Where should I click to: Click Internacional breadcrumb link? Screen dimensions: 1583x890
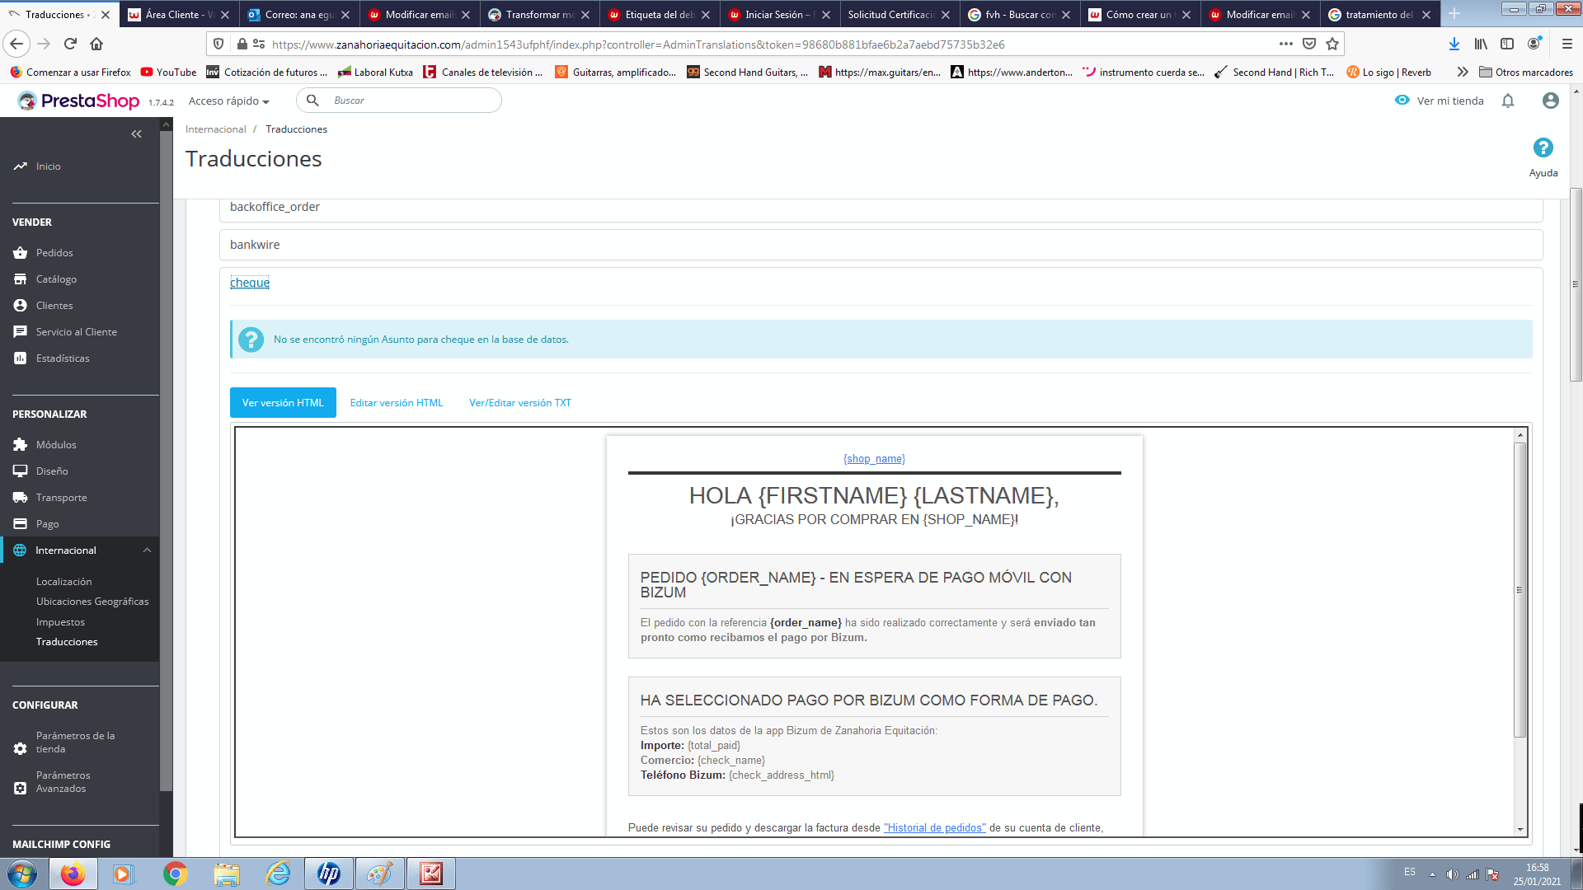215,129
